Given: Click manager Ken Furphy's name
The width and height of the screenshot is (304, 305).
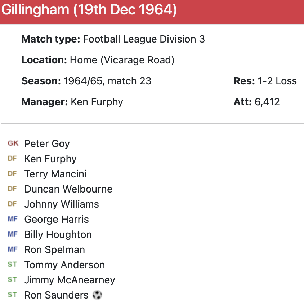Looking at the screenshot, I should coord(97,102).
